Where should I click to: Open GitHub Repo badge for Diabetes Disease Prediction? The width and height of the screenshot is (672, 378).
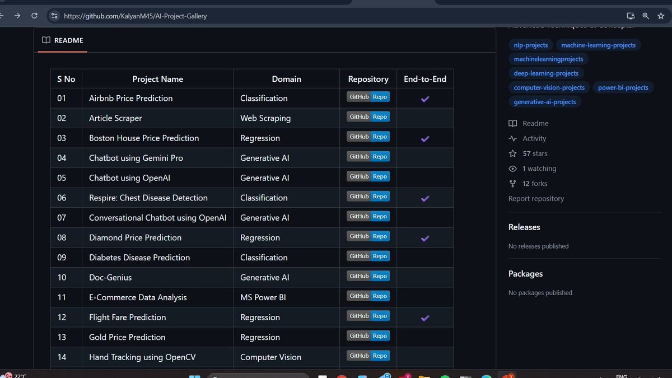point(368,256)
